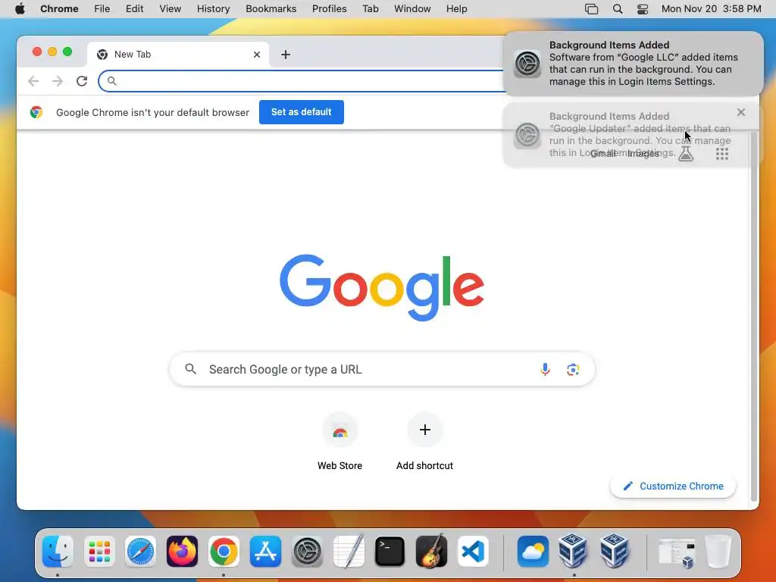Open Control Center in menu bar

[x=643, y=9]
